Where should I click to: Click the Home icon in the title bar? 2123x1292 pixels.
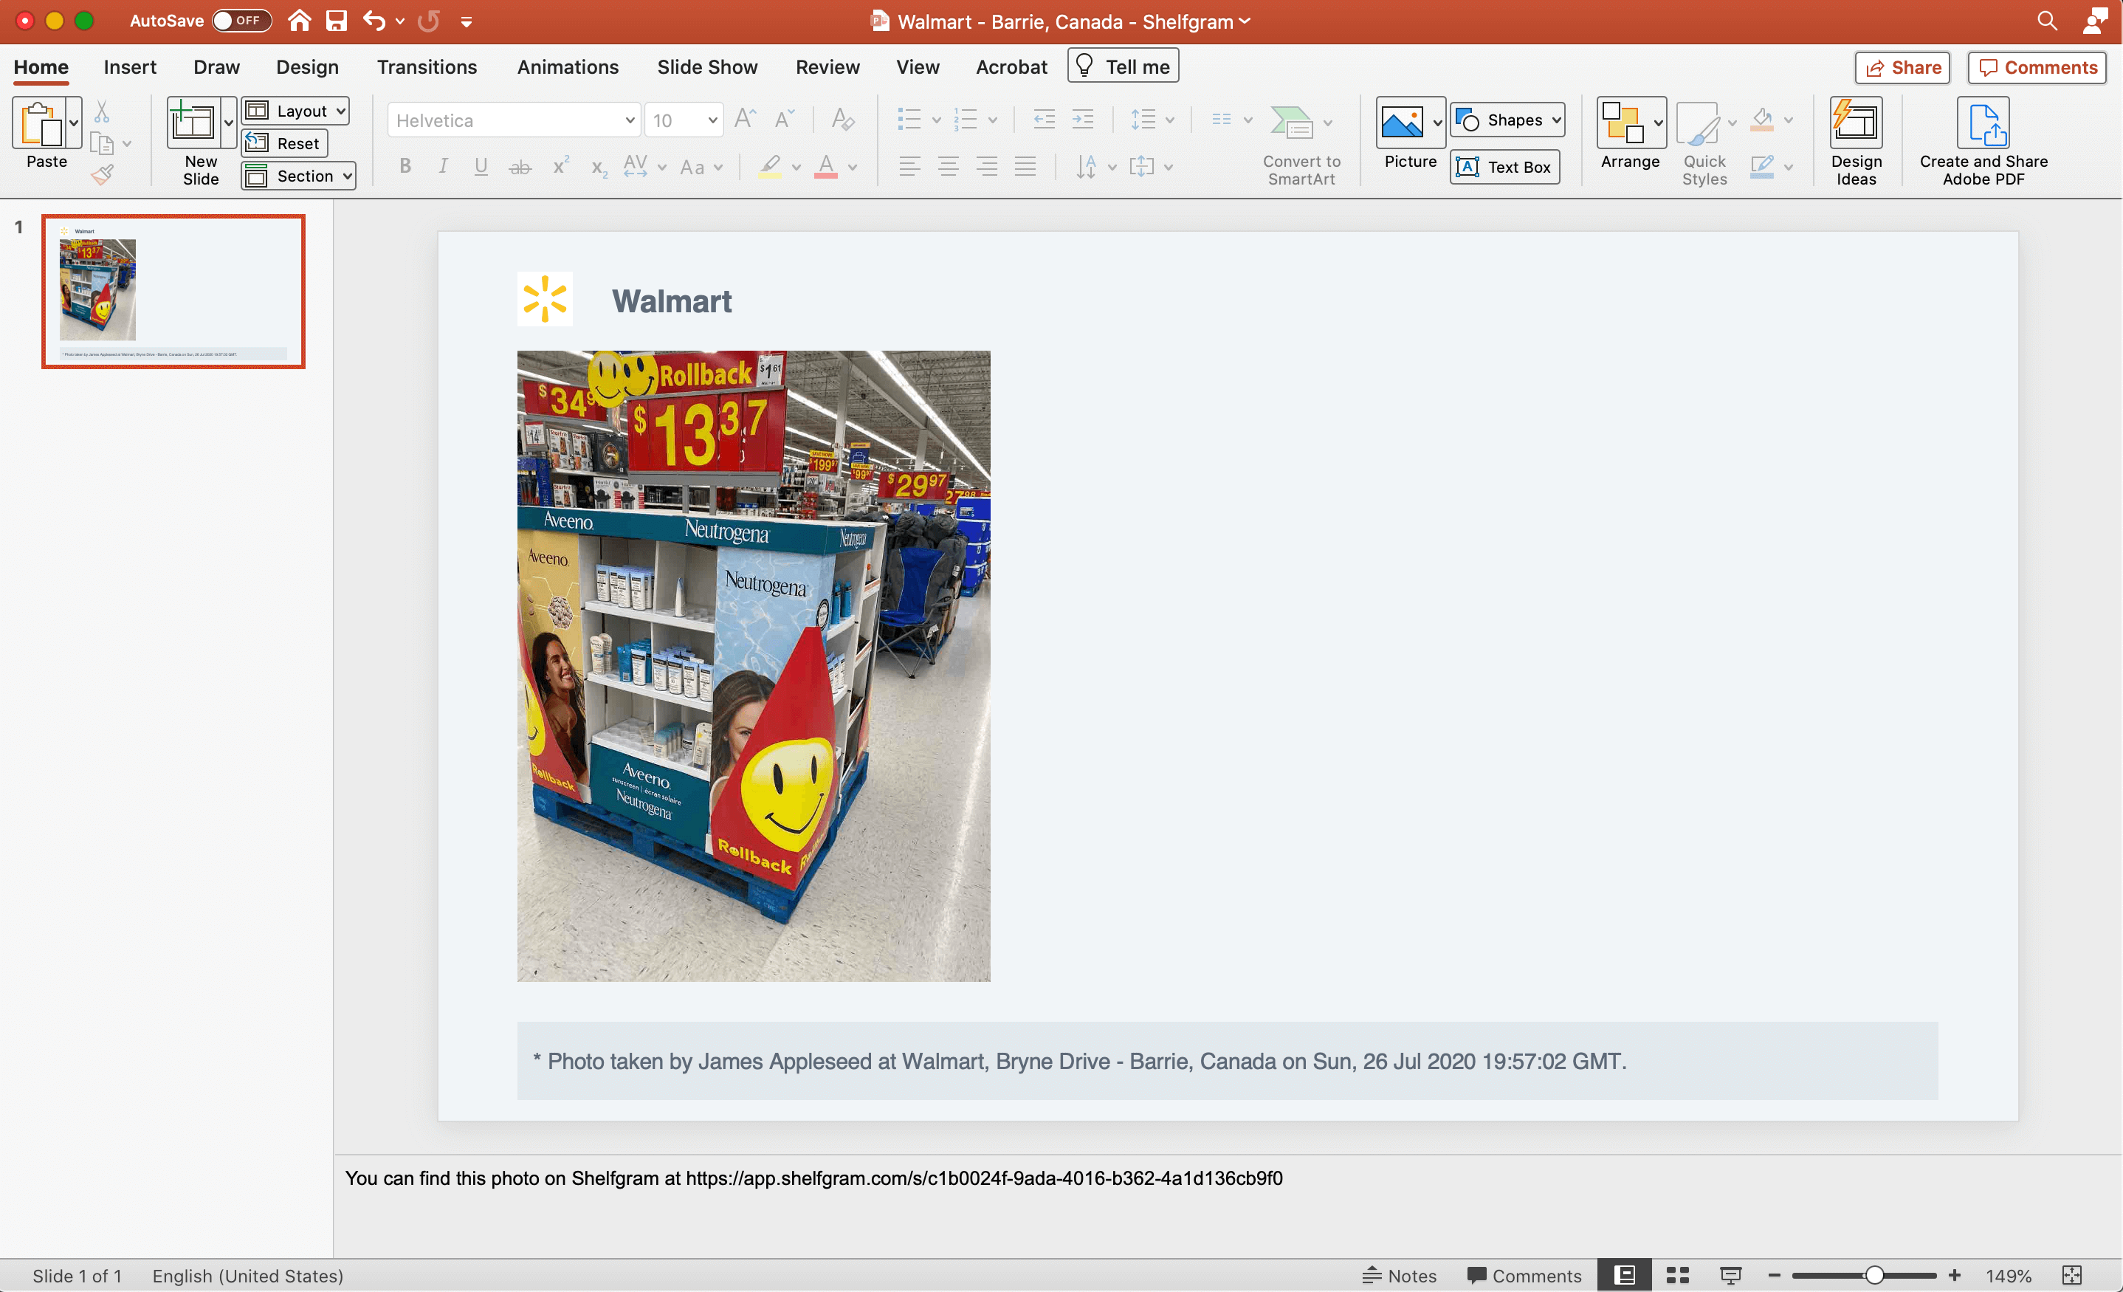pyautogui.click(x=299, y=21)
